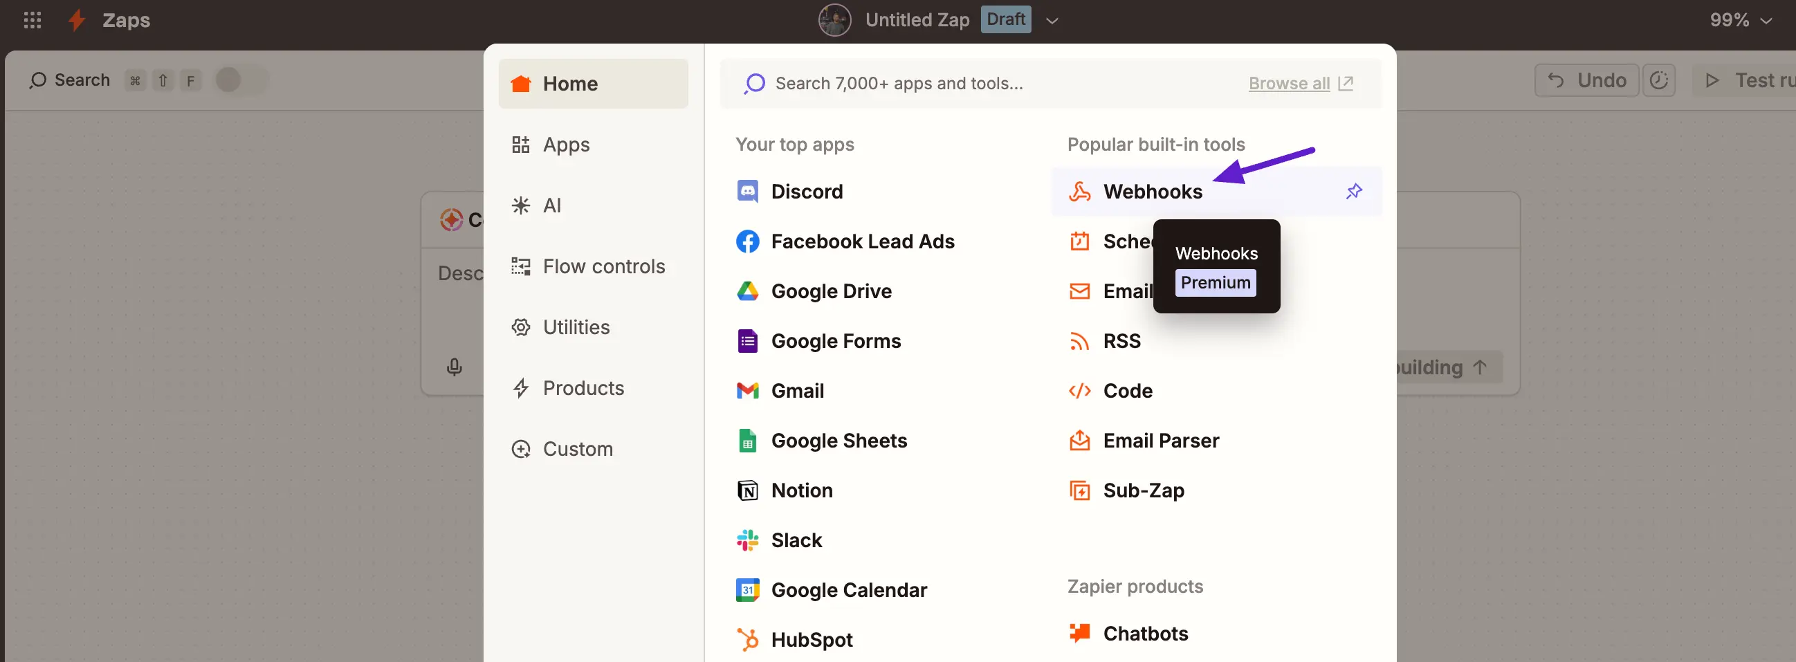Click the Google Sheets icon
Viewport: 1796px width, 662px height.
click(x=747, y=441)
